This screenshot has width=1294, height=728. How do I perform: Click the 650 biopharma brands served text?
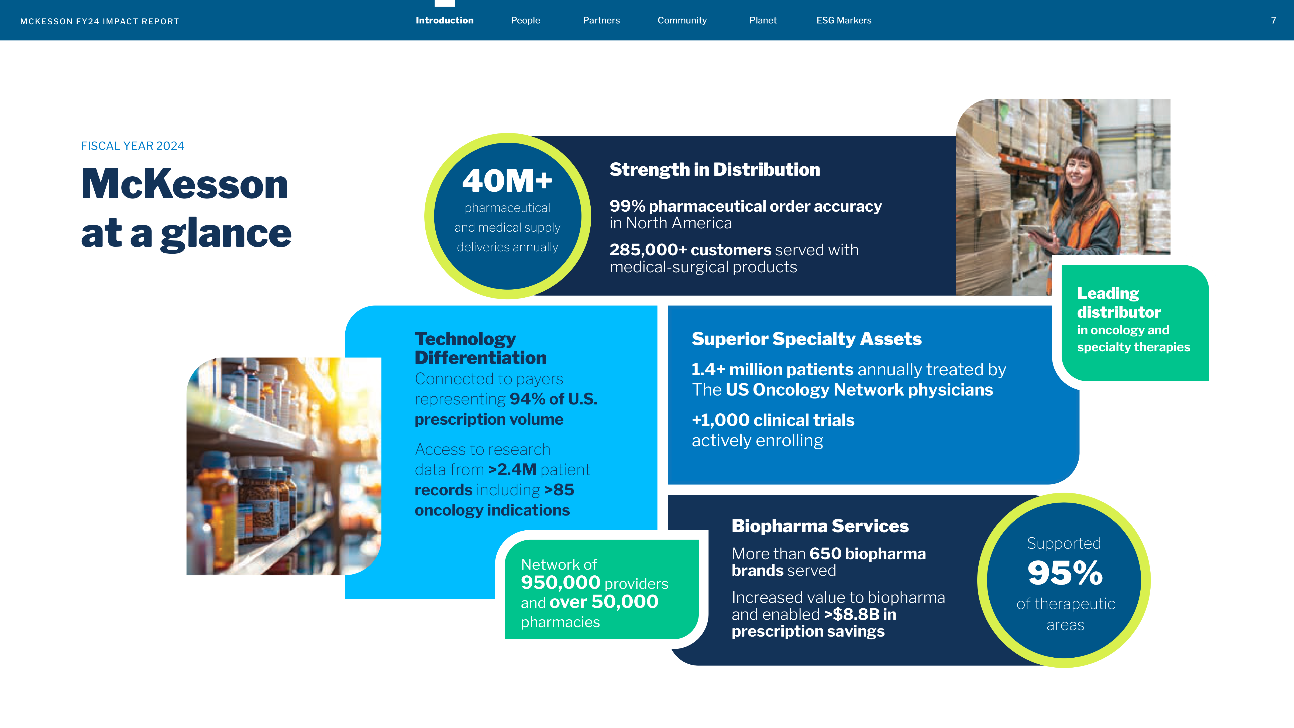pyautogui.click(x=829, y=562)
